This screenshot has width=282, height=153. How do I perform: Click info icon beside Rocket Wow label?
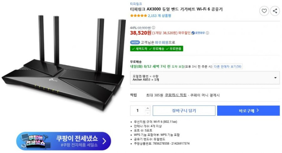click(x=207, y=33)
